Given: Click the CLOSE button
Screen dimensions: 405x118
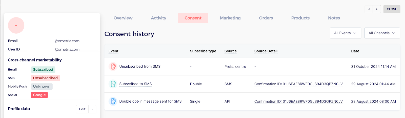Looking at the screenshot, I should (x=392, y=9).
